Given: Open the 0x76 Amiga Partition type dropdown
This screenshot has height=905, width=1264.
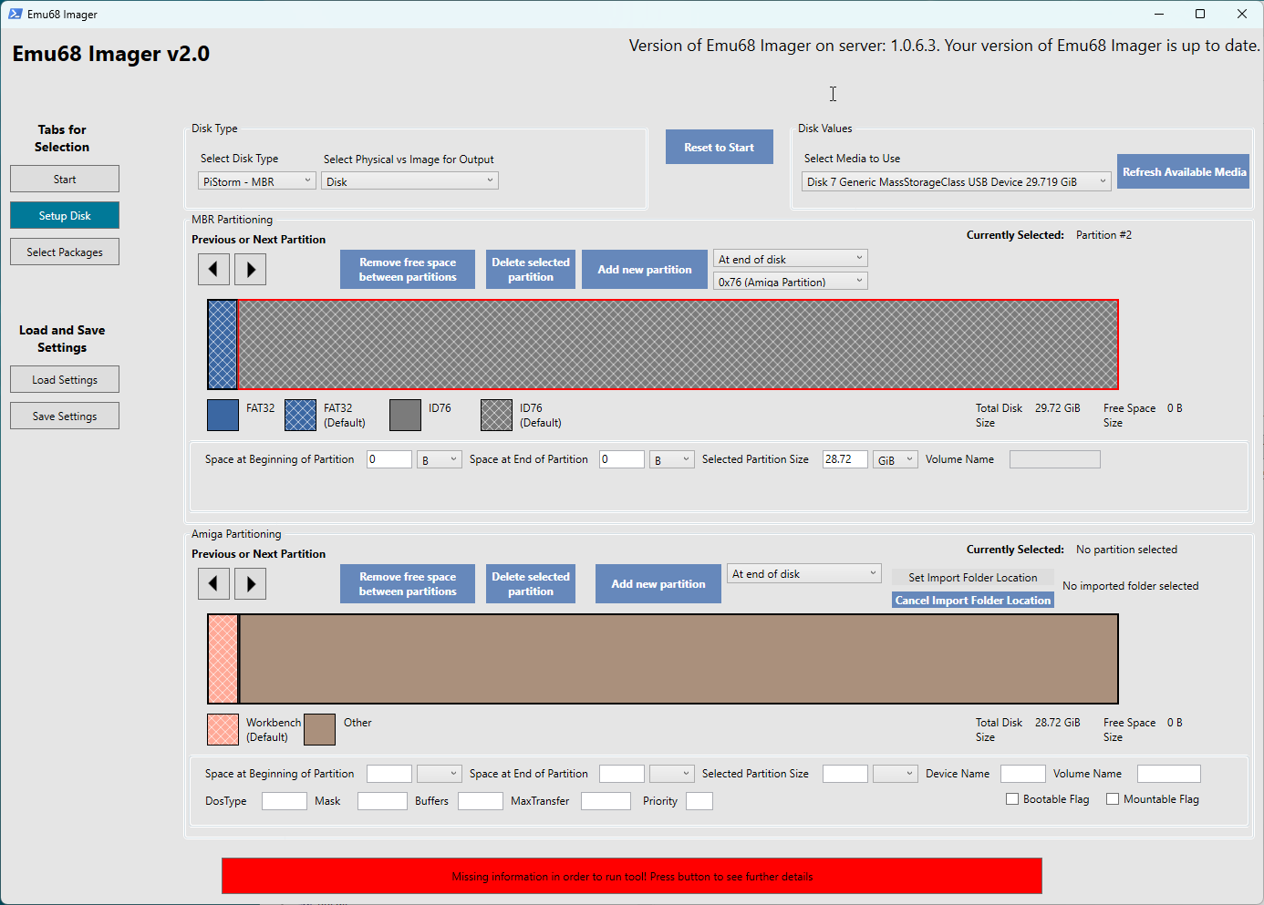Looking at the screenshot, I should tap(790, 282).
